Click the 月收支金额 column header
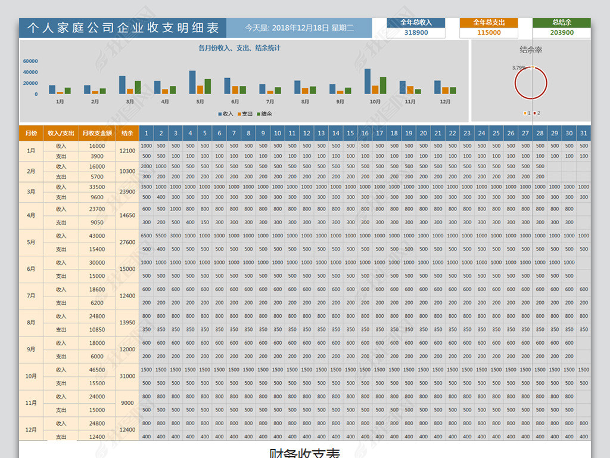The height and width of the screenshot is (458, 610). [97, 133]
